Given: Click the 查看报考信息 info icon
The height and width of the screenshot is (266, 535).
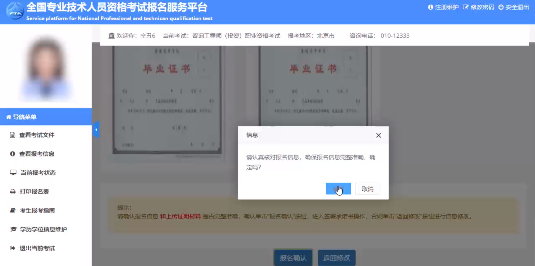Looking at the screenshot, I should [12, 154].
